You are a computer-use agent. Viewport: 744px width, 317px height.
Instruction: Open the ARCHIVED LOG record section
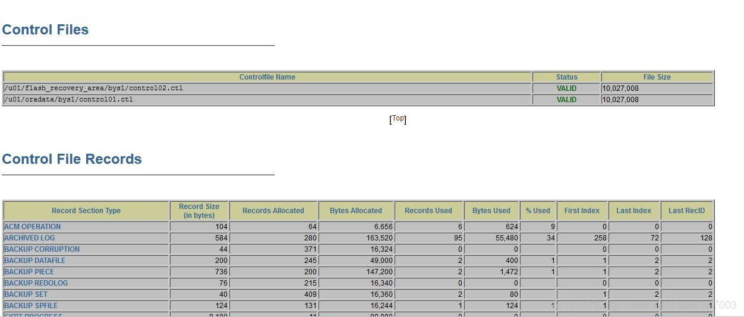pos(29,238)
